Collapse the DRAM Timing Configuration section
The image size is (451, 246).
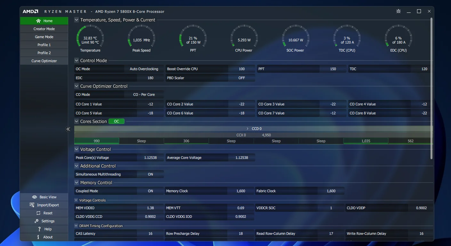(x=76, y=226)
